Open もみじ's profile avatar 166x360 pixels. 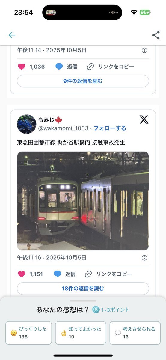tap(27, 124)
